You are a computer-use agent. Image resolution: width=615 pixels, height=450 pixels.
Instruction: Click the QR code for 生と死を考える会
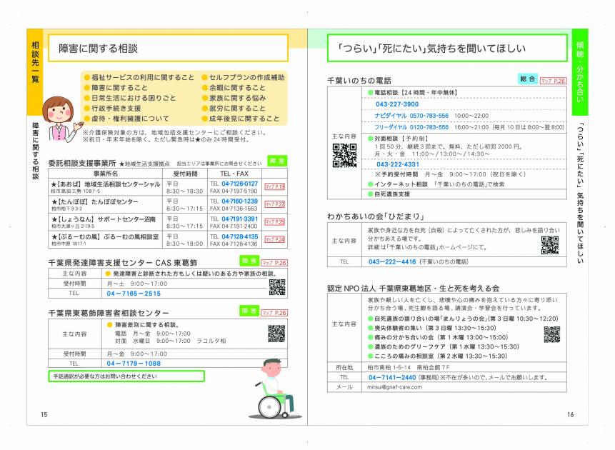[x=551, y=334]
